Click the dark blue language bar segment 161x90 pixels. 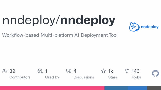pos(116,88)
